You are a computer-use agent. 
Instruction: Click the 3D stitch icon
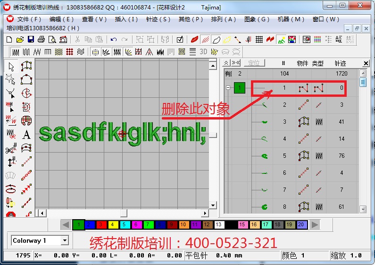coord(203,52)
